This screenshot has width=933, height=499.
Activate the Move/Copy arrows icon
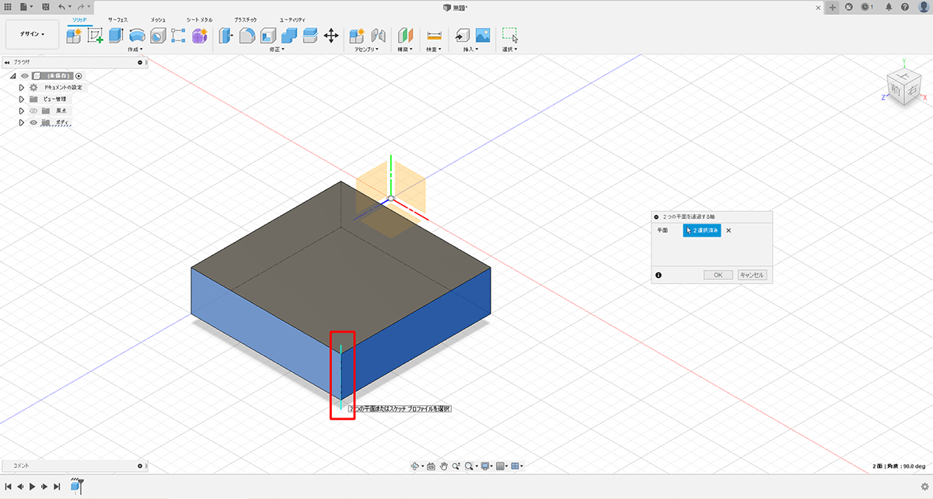(330, 36)
